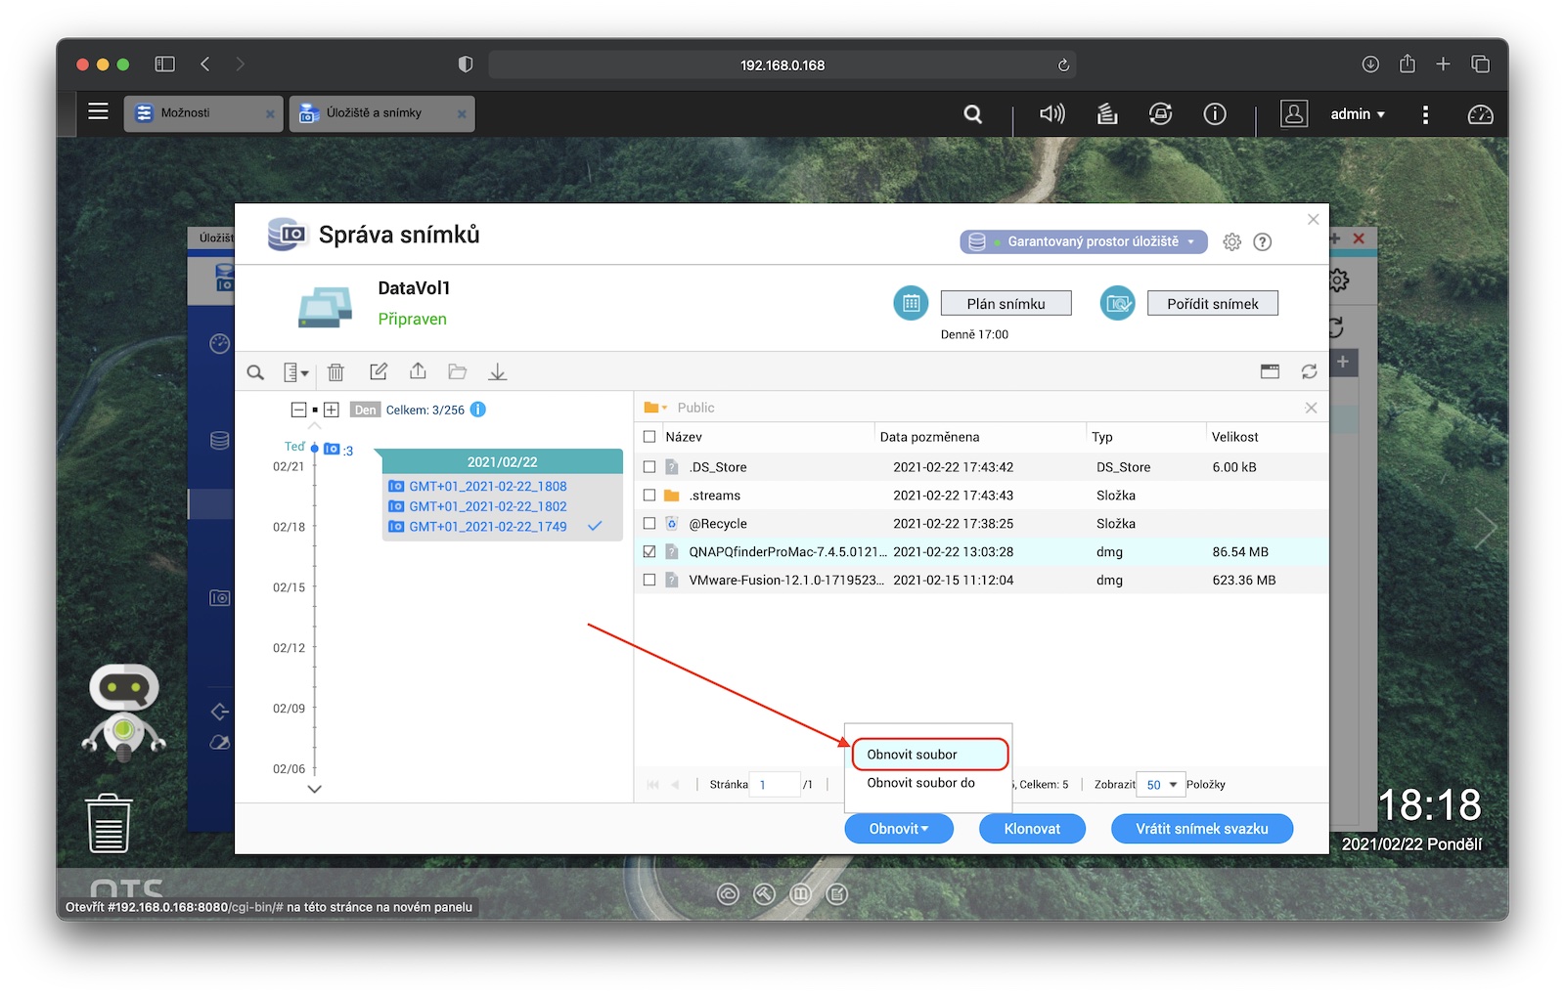Click the page number input field
This screenshot has width=1565, height=995.
coord(774,784)
